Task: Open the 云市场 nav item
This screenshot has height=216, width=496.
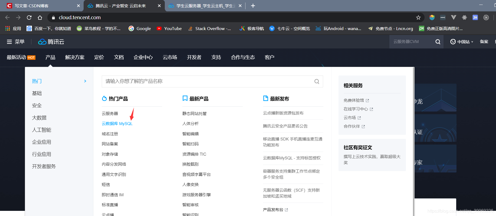Action: tap(170, 57)
